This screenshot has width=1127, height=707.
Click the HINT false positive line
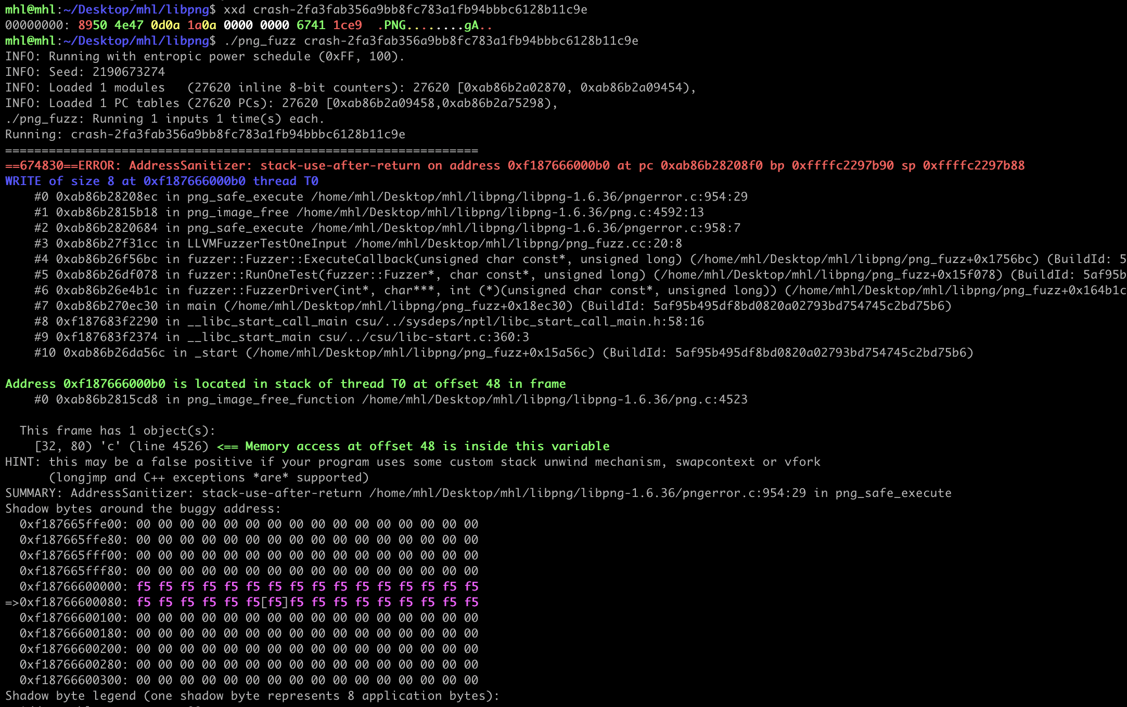(412, 462)
